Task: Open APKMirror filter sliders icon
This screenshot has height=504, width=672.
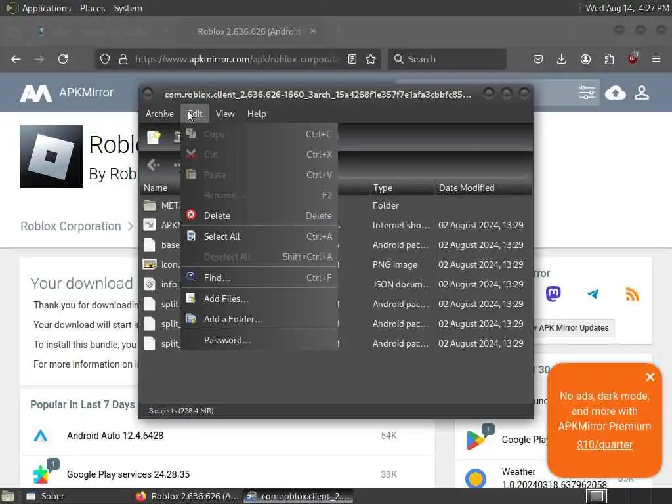Action: (587, 93)
